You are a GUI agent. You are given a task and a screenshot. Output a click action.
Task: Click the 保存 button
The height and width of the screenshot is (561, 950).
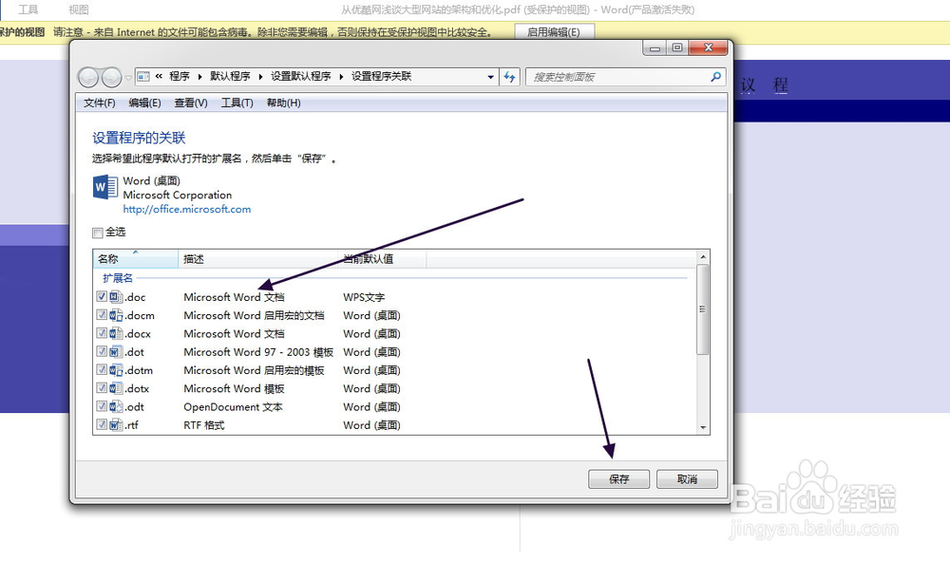[618, 479]
